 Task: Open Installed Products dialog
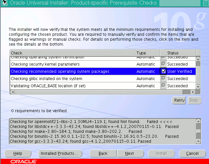tap(60, 154)
